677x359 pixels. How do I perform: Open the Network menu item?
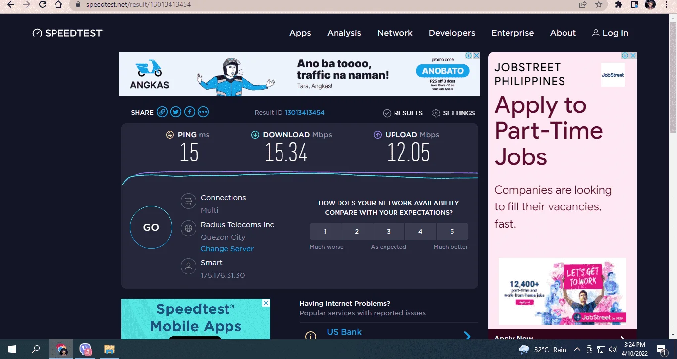(x=395, y=33)
